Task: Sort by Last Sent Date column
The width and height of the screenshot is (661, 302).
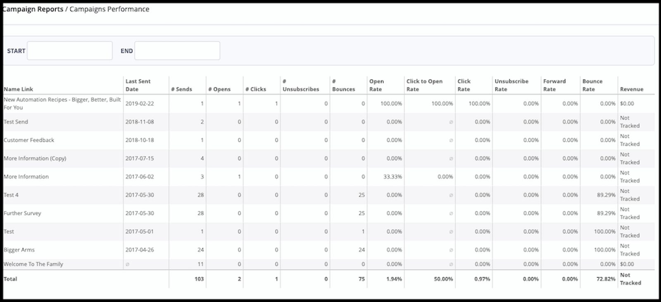Action: pos(138,85)
